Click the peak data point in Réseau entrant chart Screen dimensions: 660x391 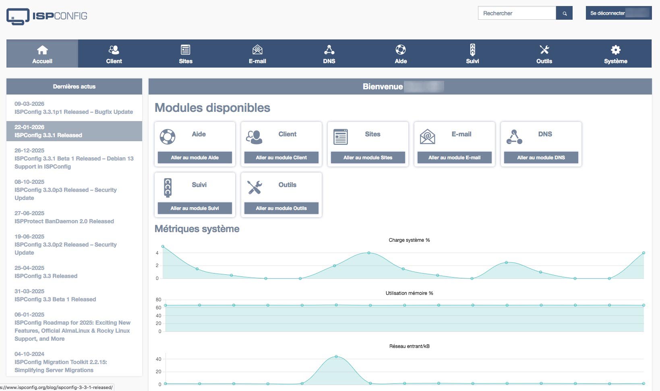(336, 356)
